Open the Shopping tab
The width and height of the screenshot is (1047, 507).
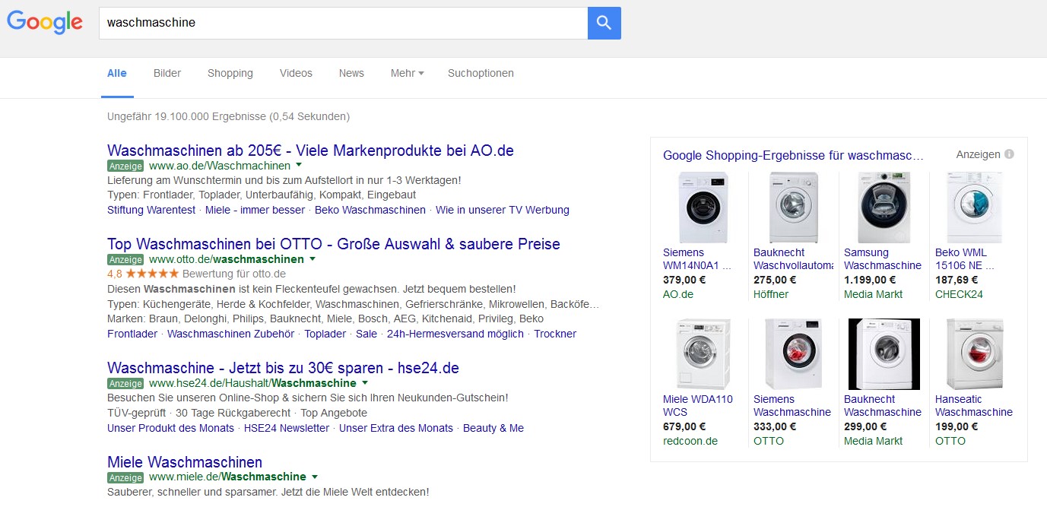point(230,73)
